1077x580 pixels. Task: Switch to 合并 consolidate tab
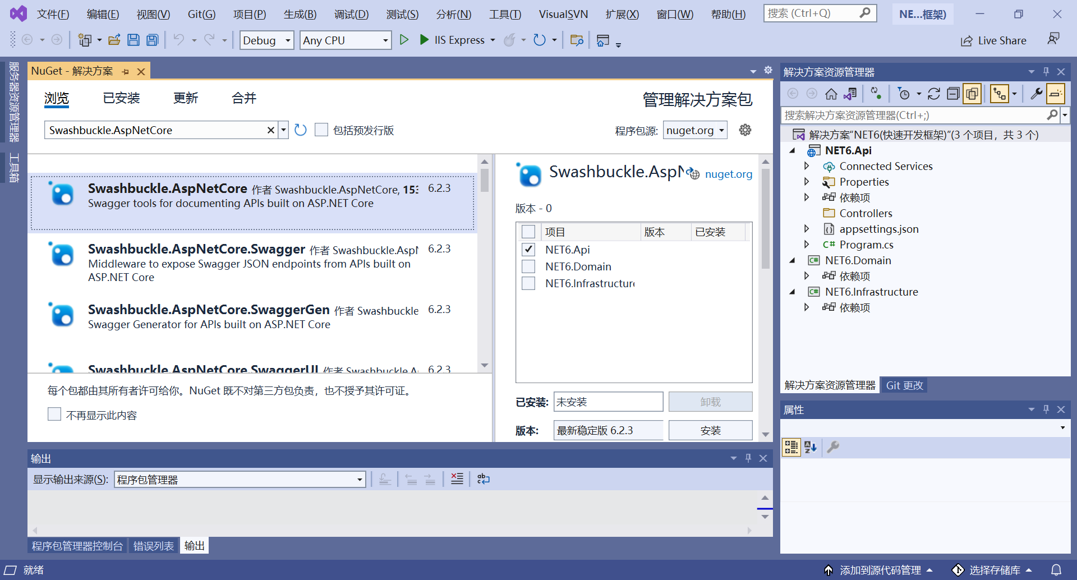click(x=244, y=98)
